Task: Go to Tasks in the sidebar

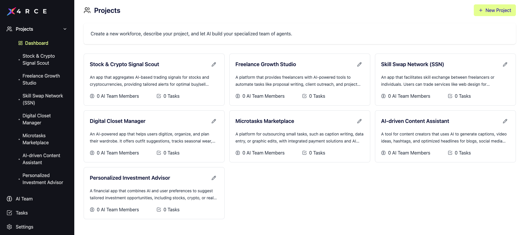Action: 22,213
